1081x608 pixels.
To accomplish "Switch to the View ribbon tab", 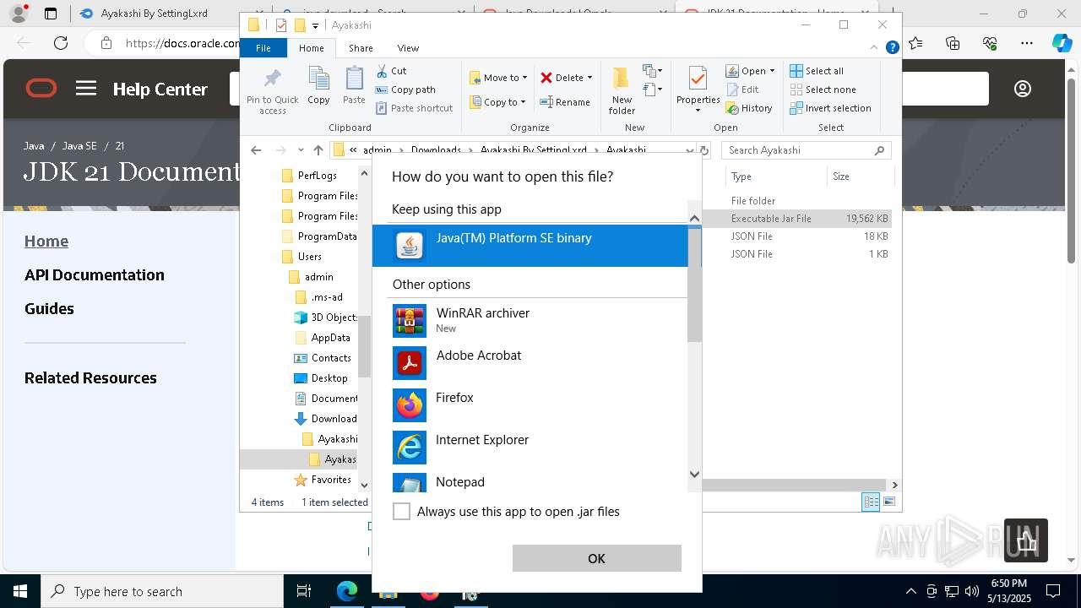I will pos(408,48).
